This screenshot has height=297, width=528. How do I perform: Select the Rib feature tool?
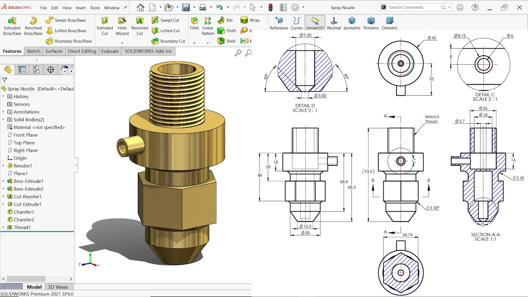(x=225, y=20)
